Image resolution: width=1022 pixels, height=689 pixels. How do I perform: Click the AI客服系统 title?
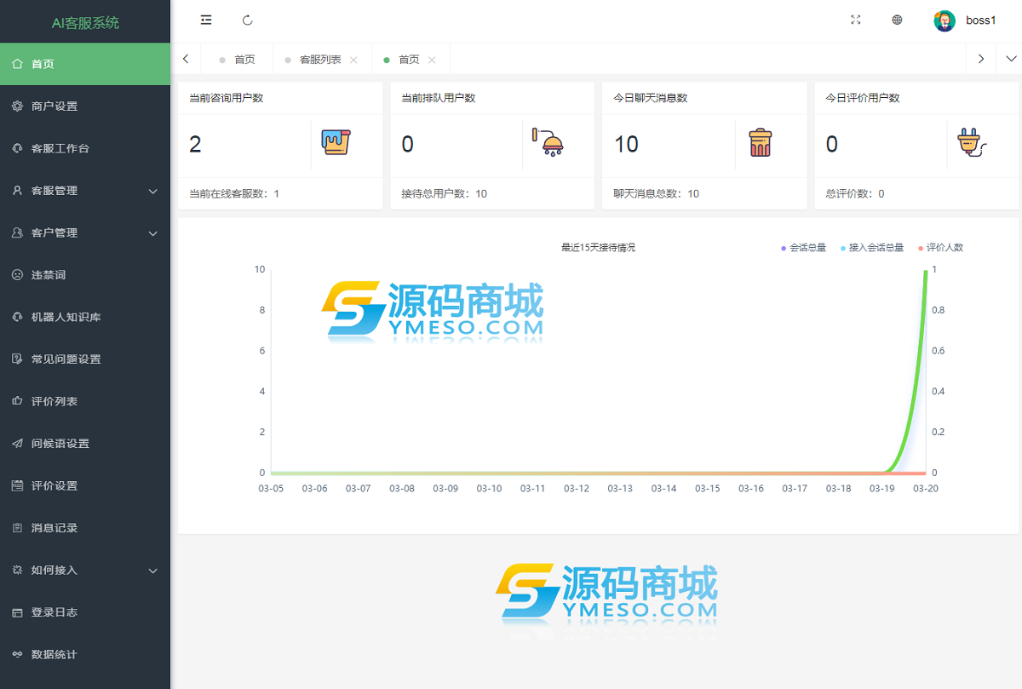pos(85,23)
